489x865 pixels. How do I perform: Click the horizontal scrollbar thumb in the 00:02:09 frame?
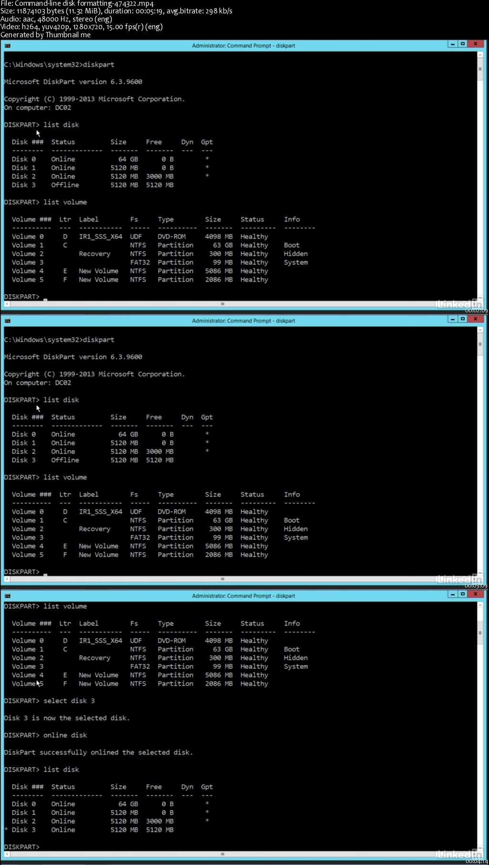coord(223,304)
